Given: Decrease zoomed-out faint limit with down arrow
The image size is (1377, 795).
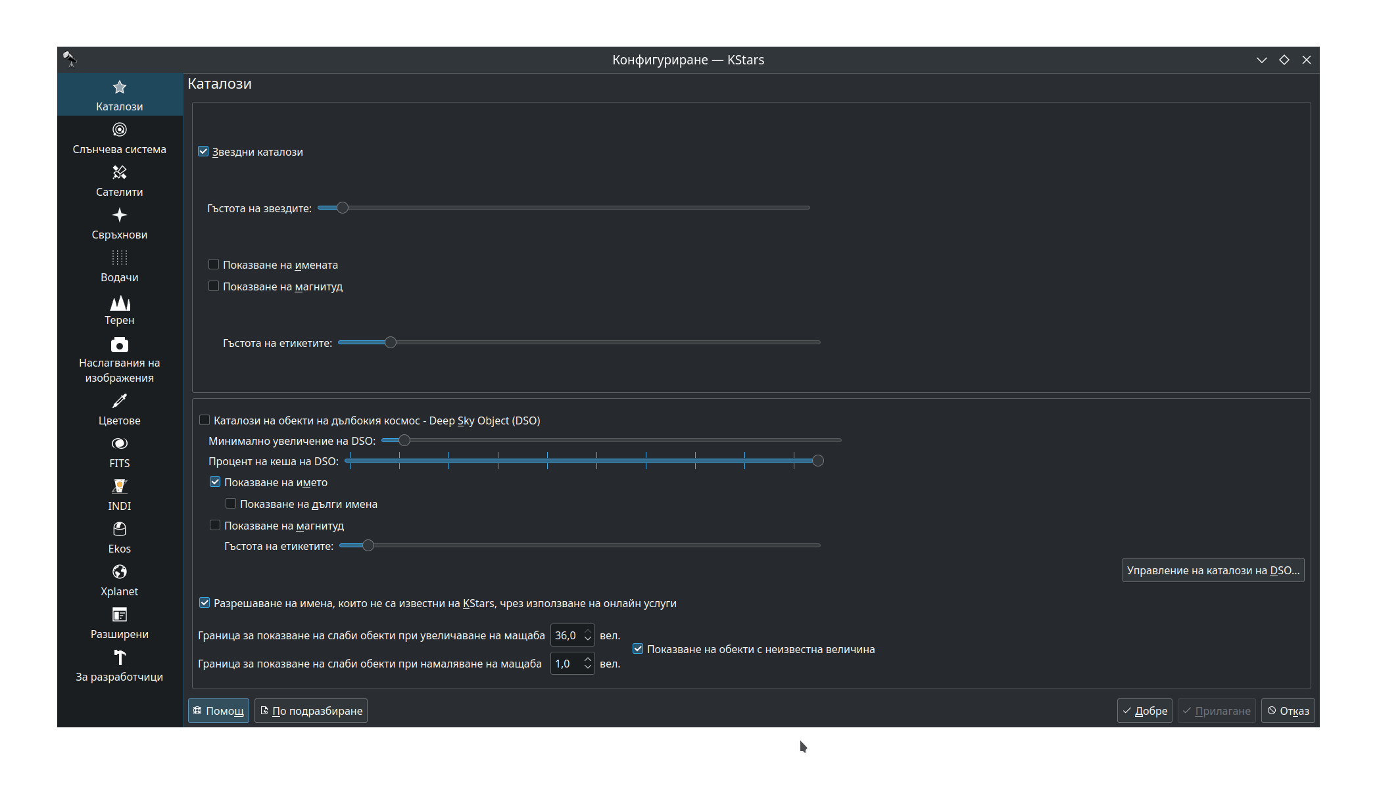Looking at the screenshot, I should point(588,668).
